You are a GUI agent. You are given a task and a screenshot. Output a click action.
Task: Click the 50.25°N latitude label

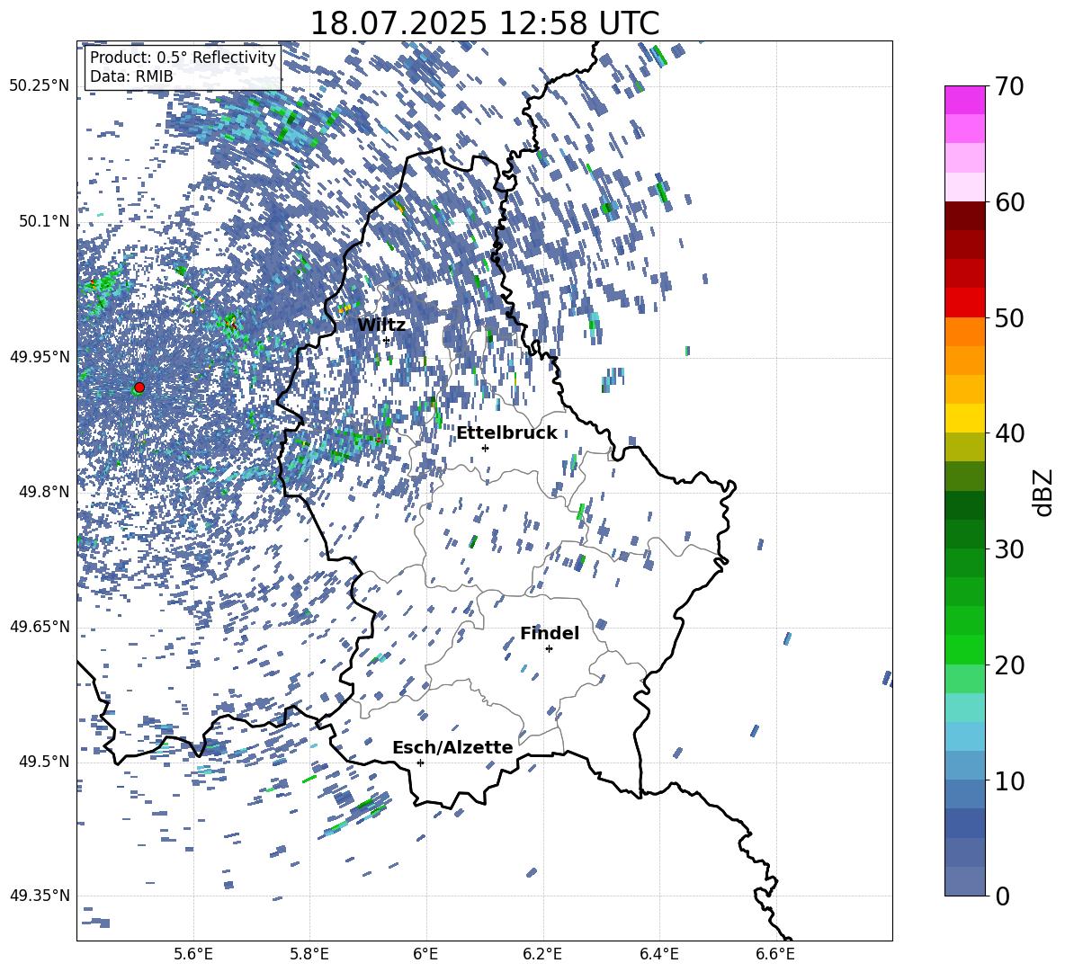[40, 86]
